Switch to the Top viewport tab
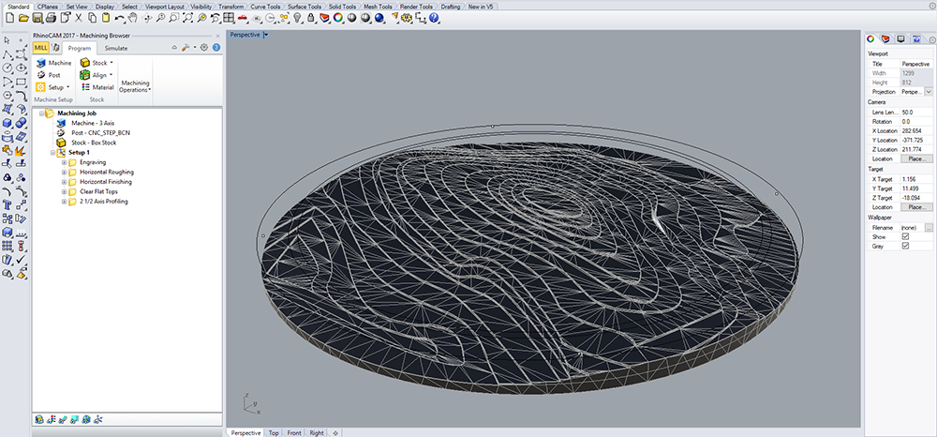The image size is (937, 437). click(x=274, y=433)
